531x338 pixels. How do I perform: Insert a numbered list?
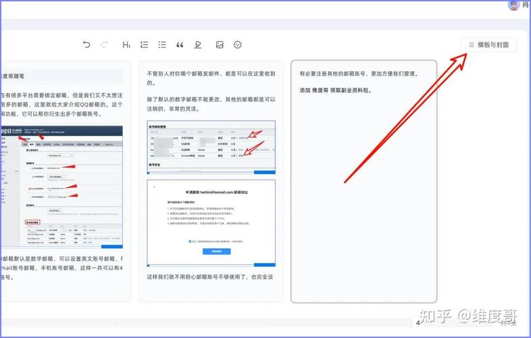(x=145, y=45)
